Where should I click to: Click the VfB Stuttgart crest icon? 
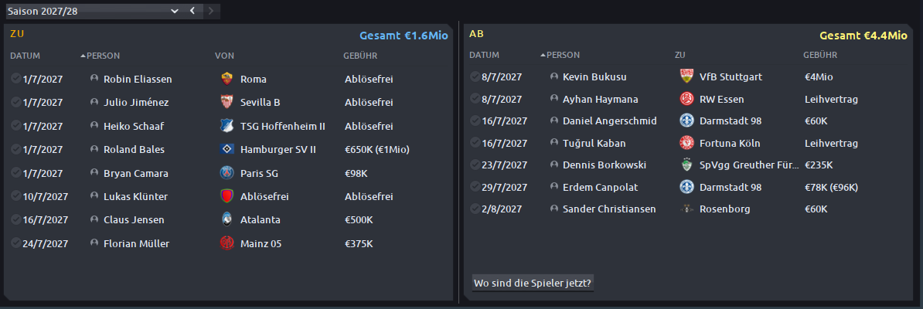click(686, 76)
